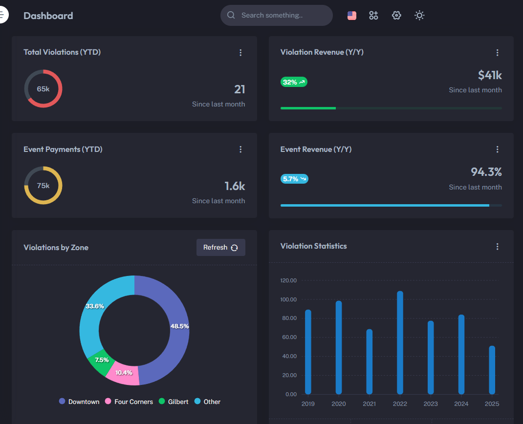
Task: Open the apps grid icon
Action: click(373, 15)
